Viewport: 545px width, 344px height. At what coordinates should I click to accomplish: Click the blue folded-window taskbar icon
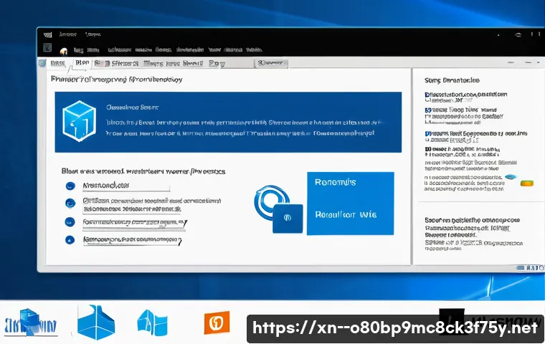click(x=152, y=322)
